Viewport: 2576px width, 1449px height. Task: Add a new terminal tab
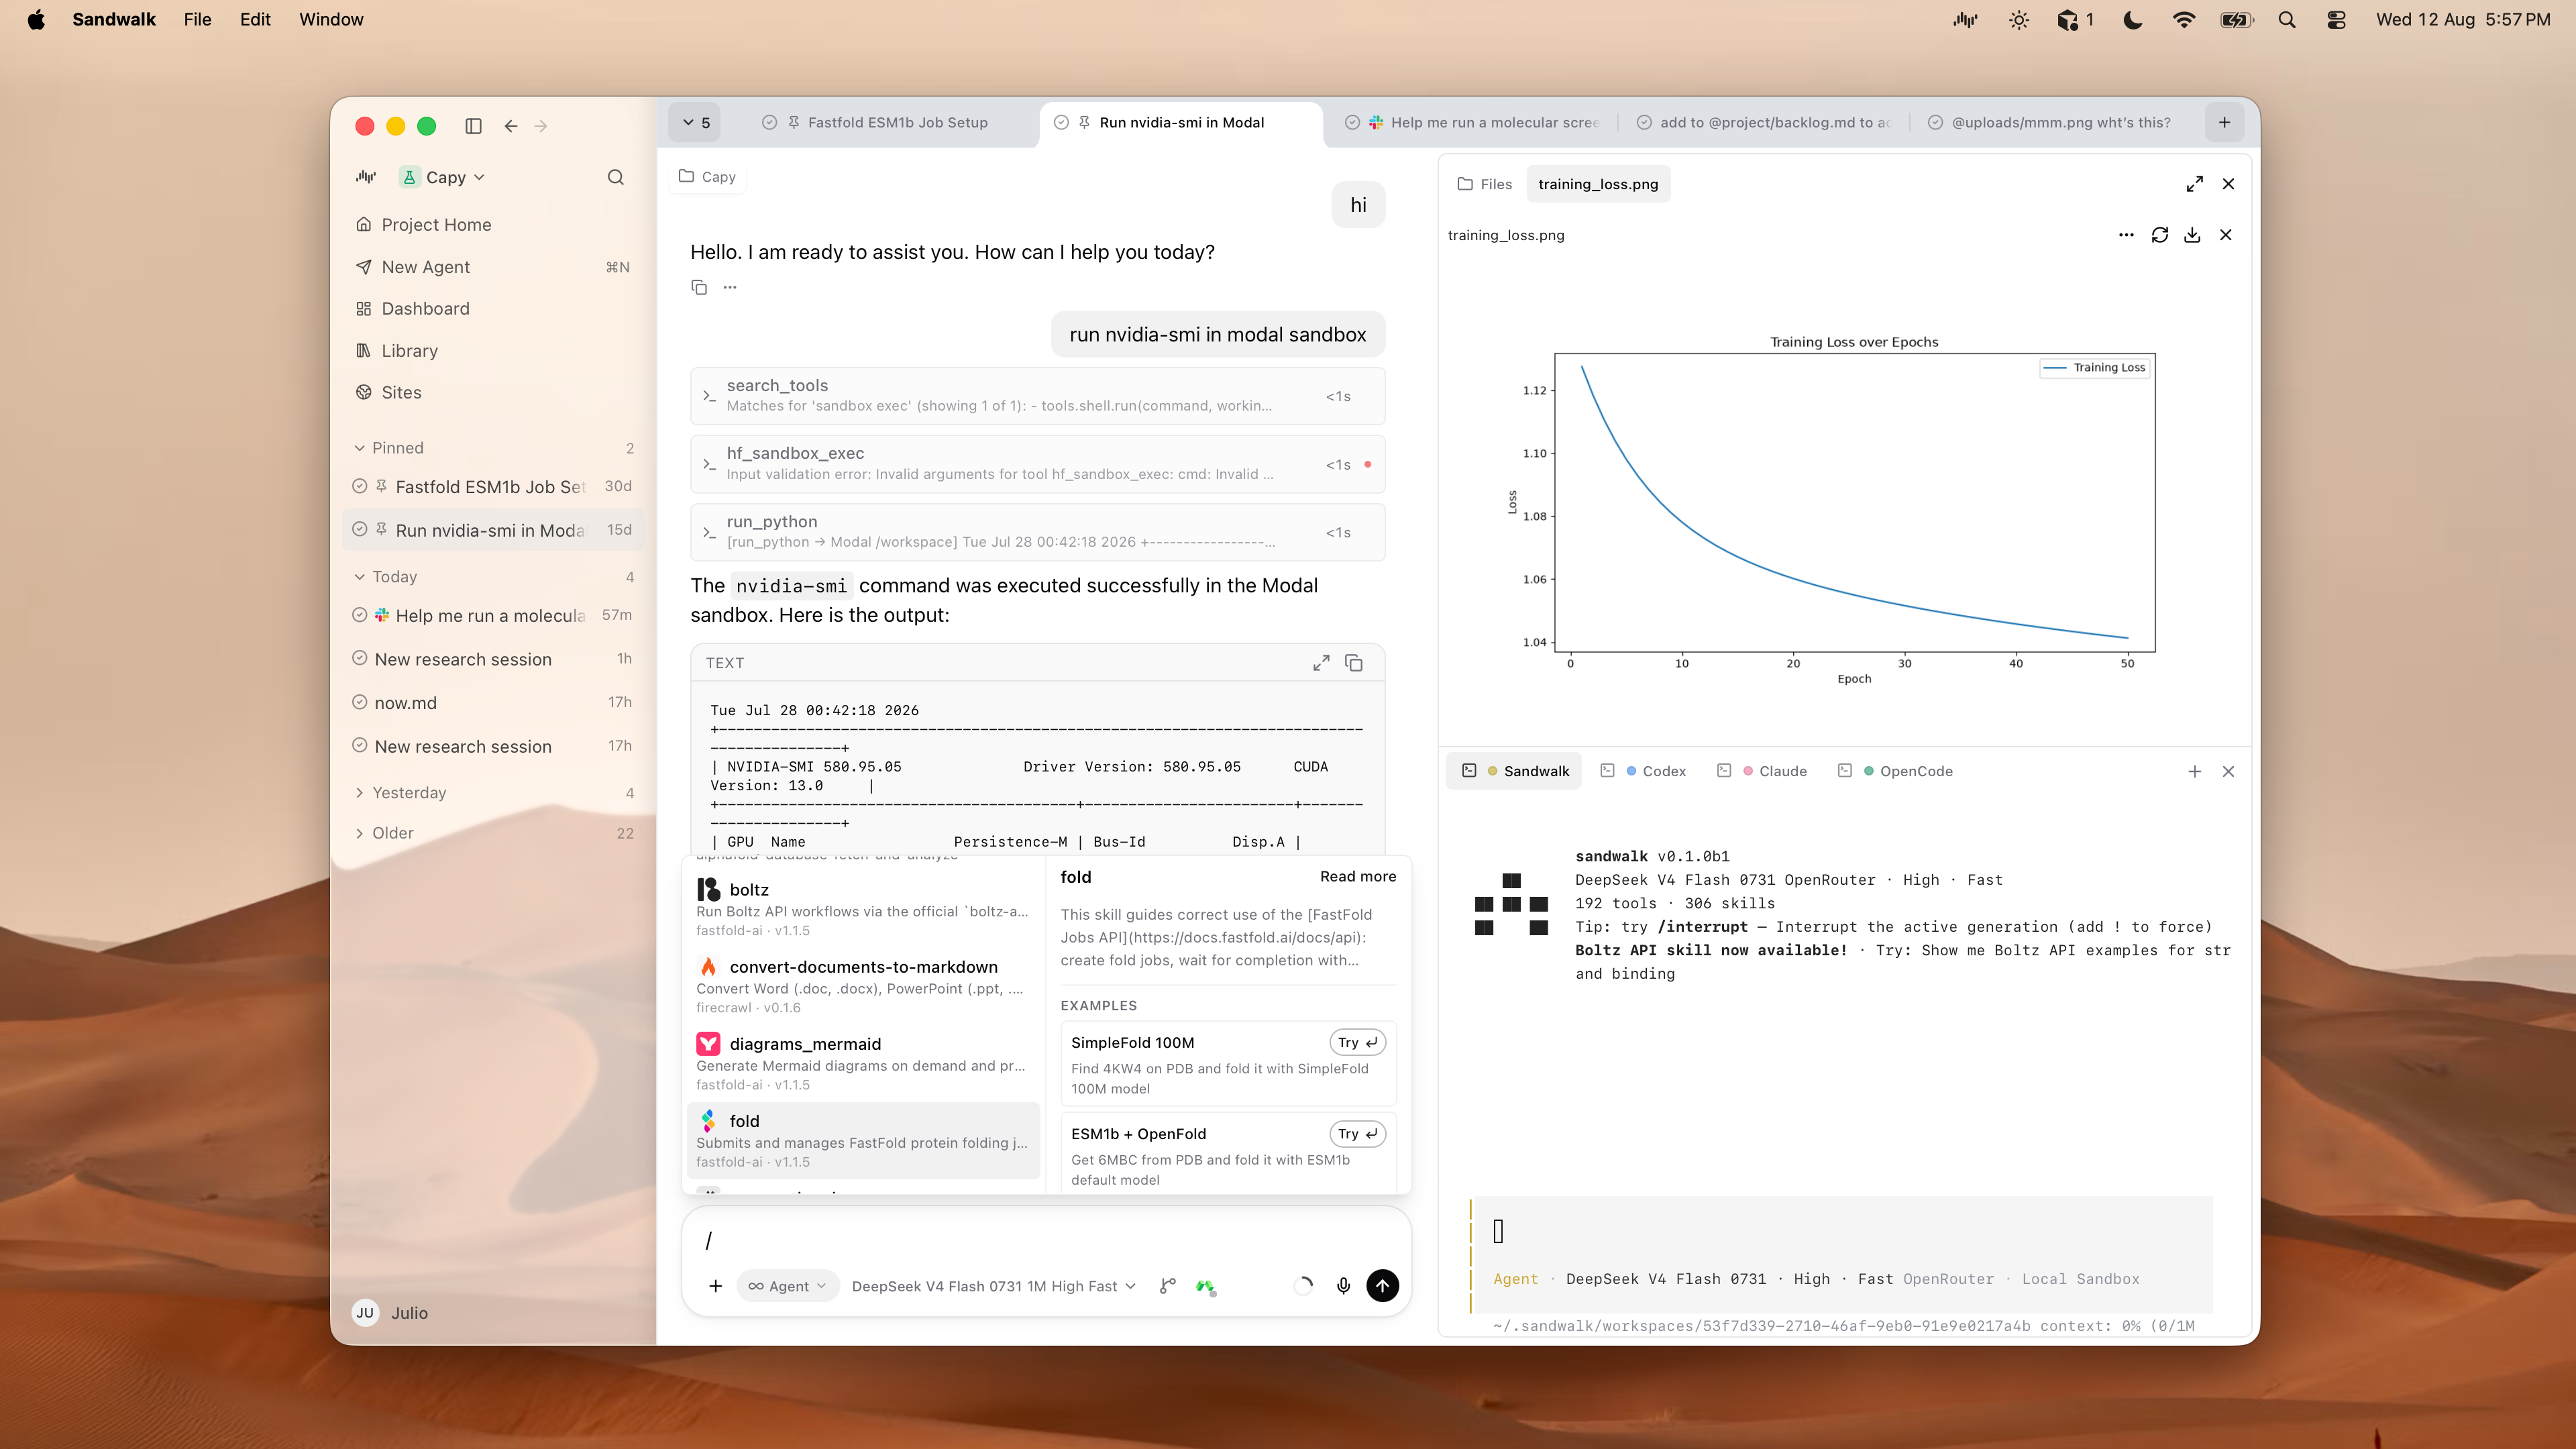(2194, 771)
